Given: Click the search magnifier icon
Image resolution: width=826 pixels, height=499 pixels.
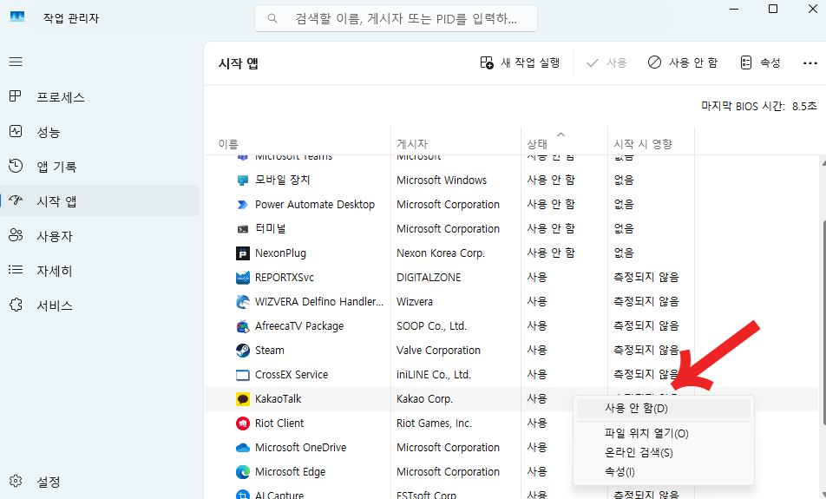Looking at the screenshot, I should [272, 18].
